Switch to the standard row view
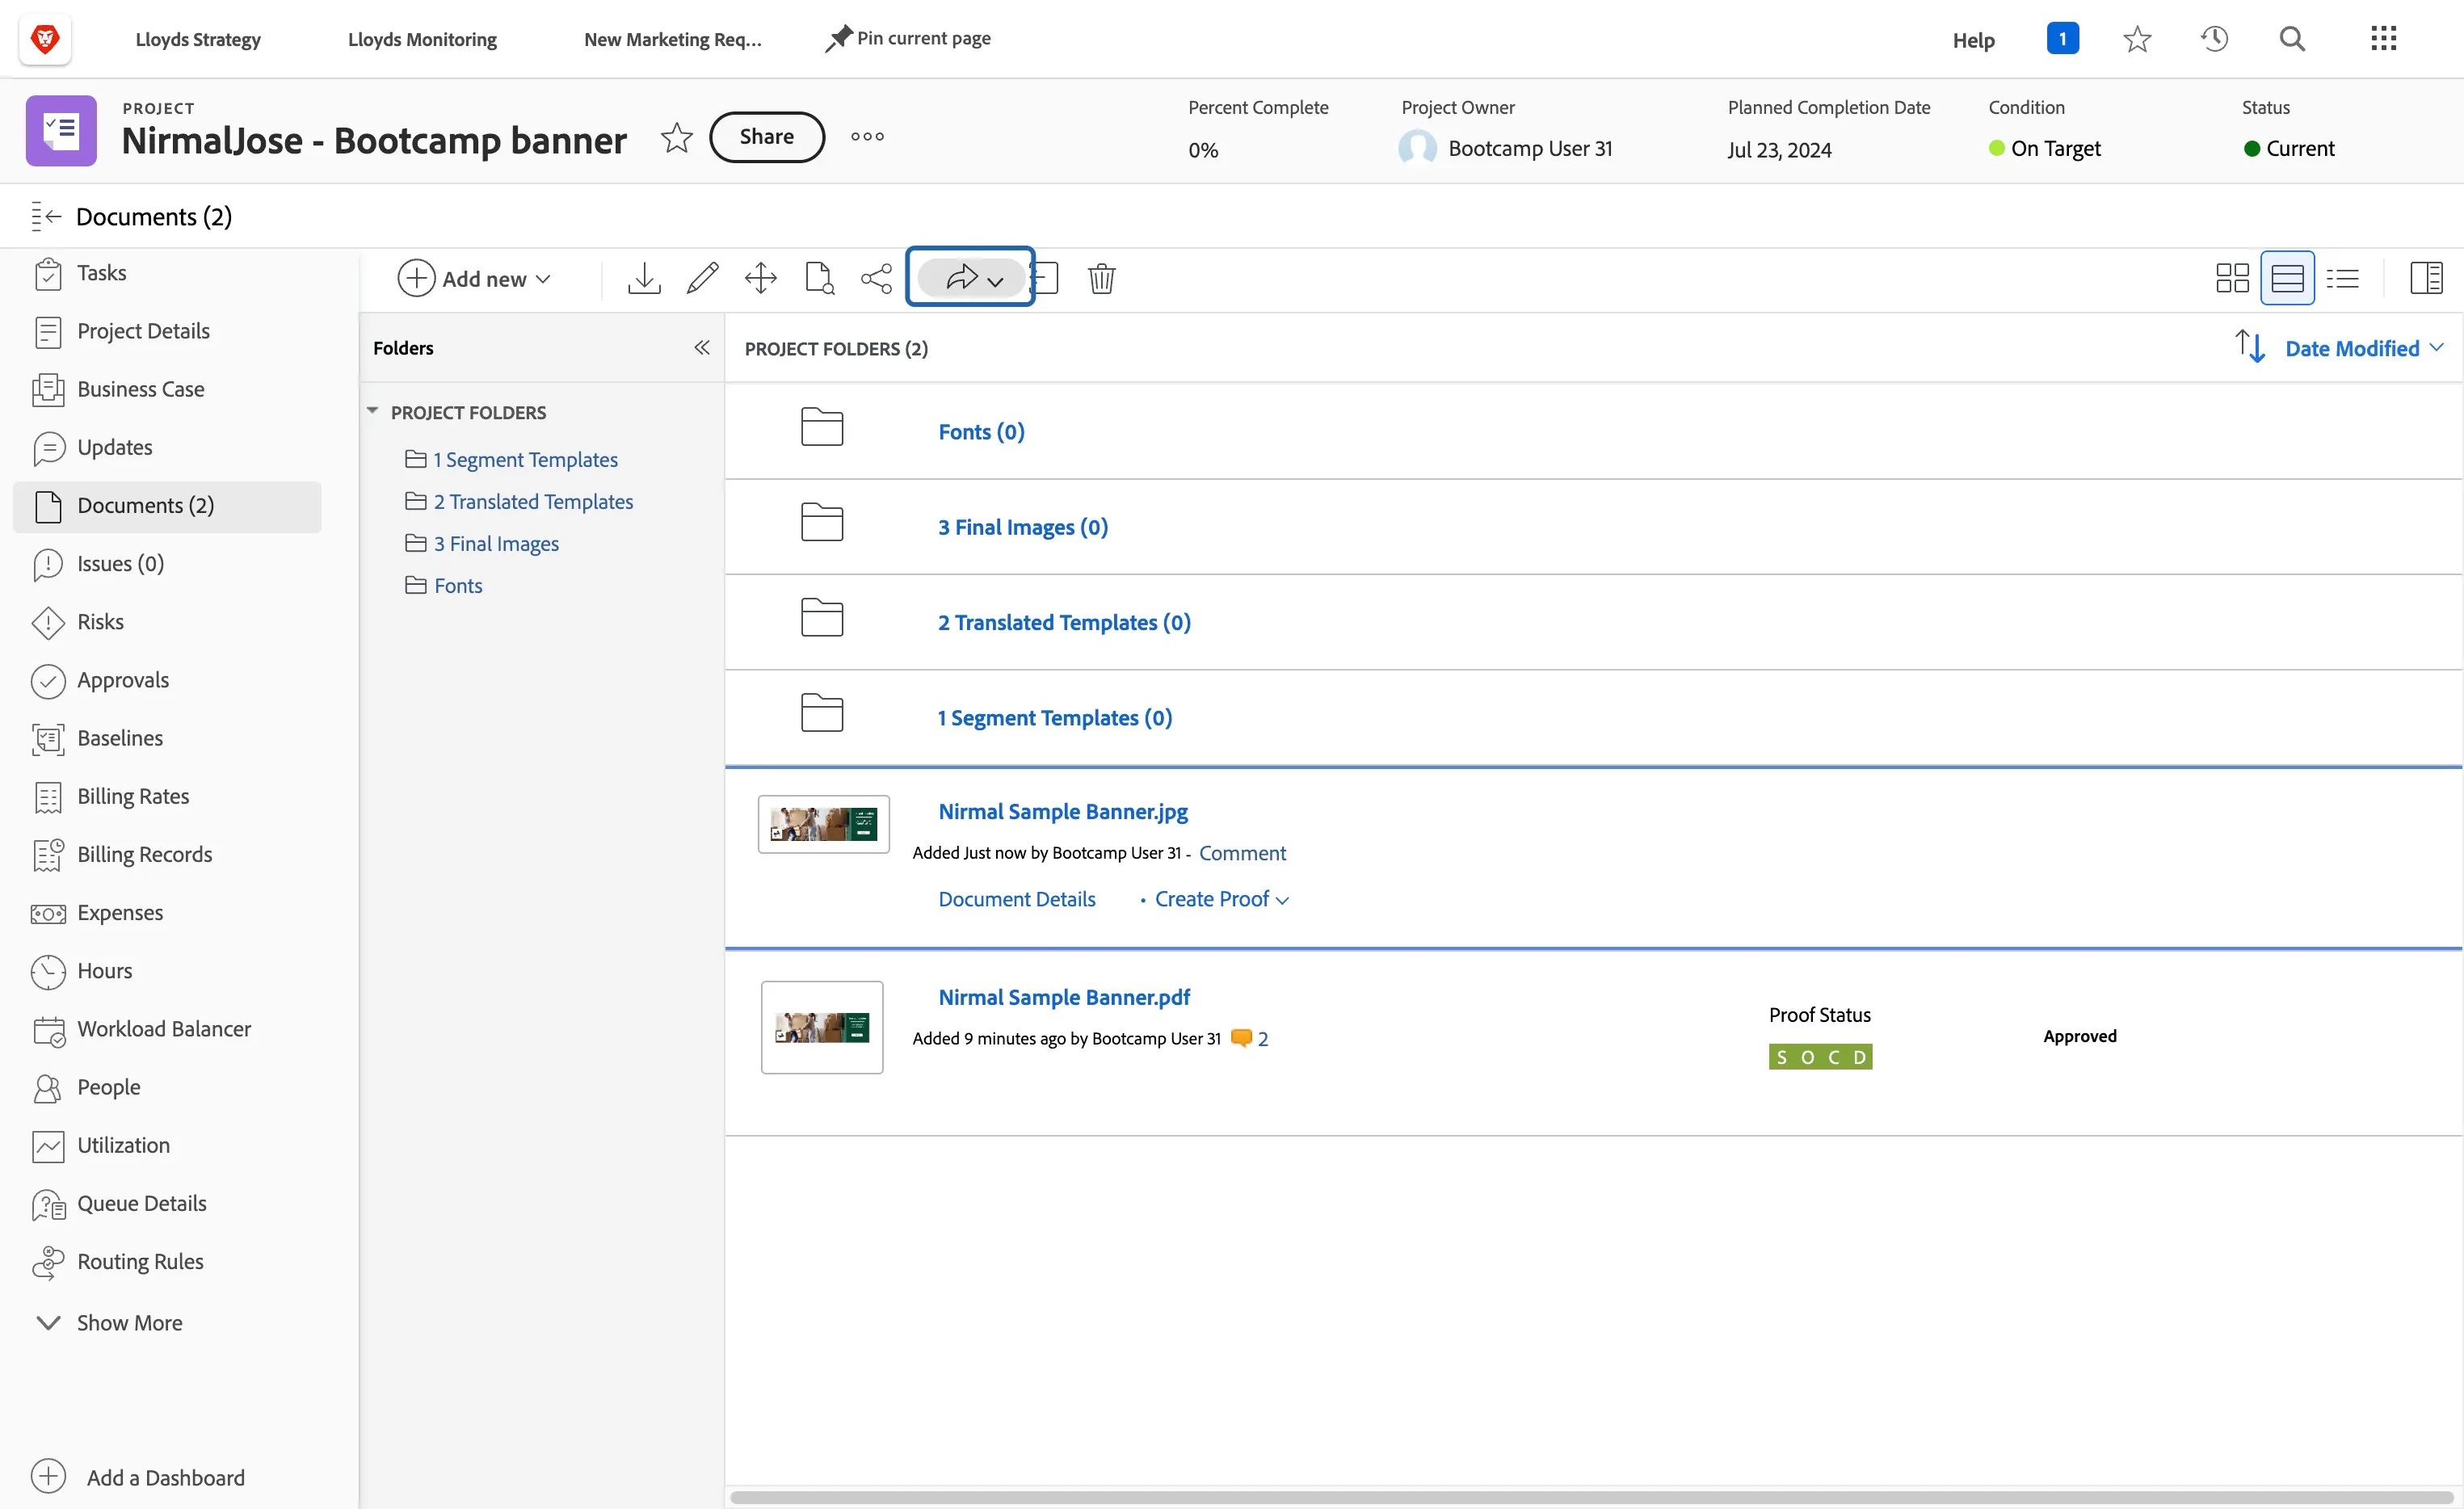Image resolution: width=2464 pixels, height=1509 pixels. [x=2287, y=278]
